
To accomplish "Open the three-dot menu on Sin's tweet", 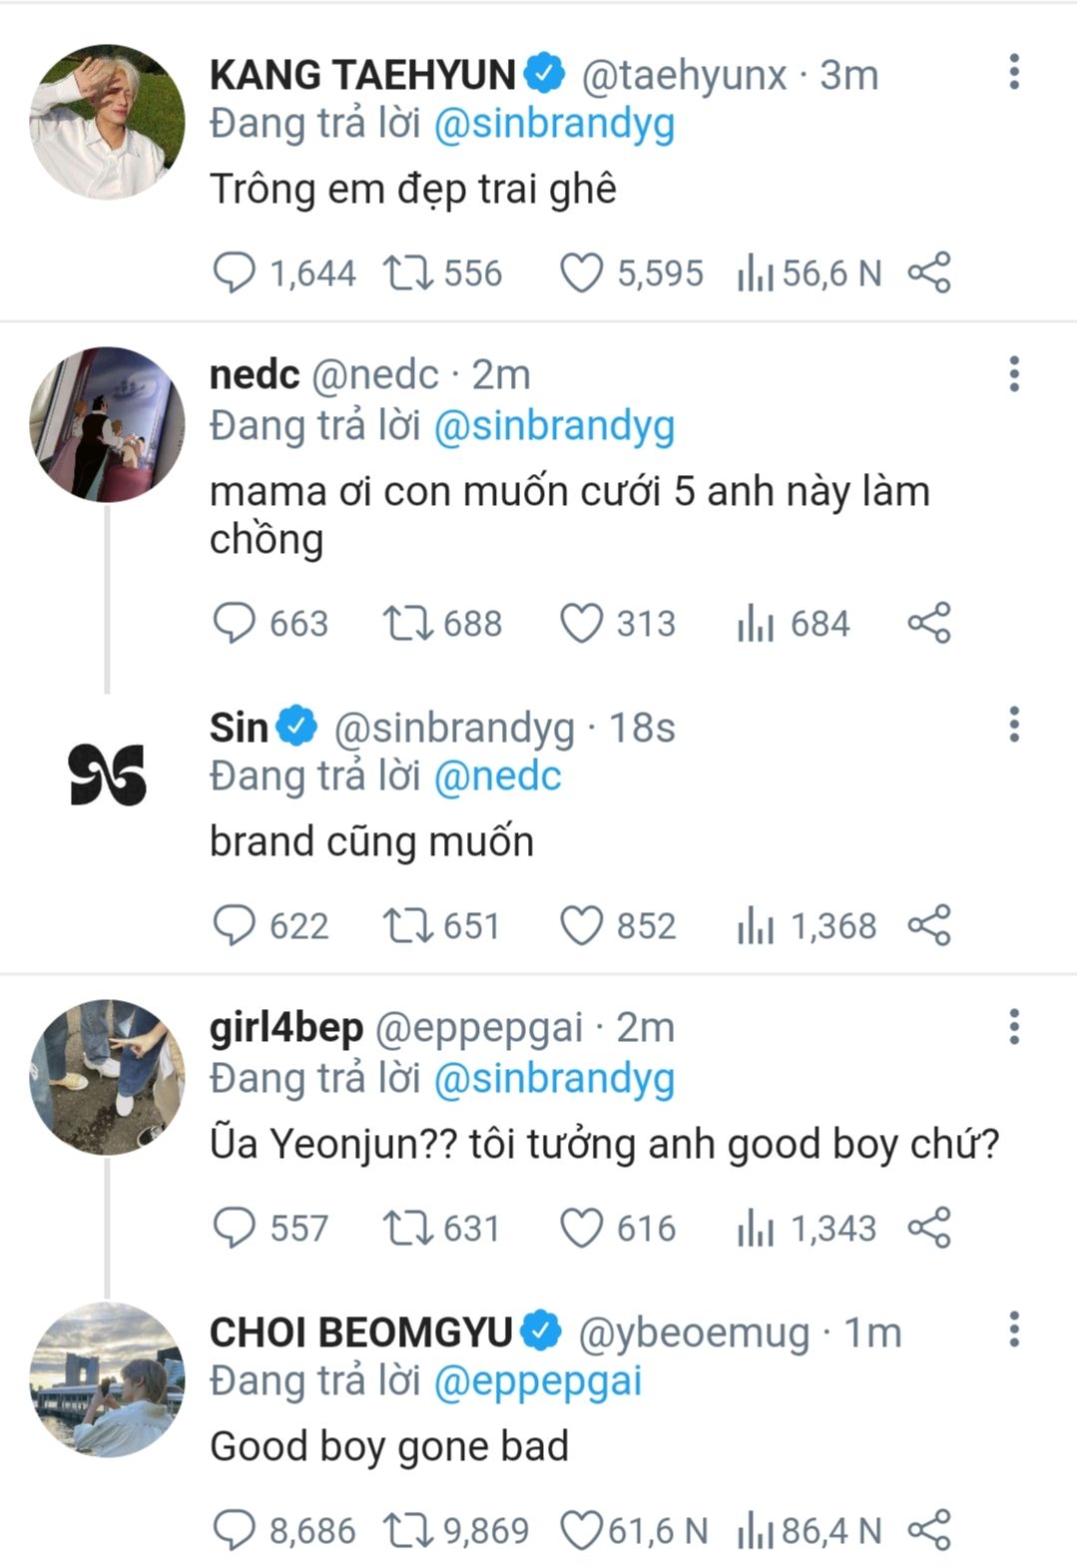I will [x=1014, y=725].
